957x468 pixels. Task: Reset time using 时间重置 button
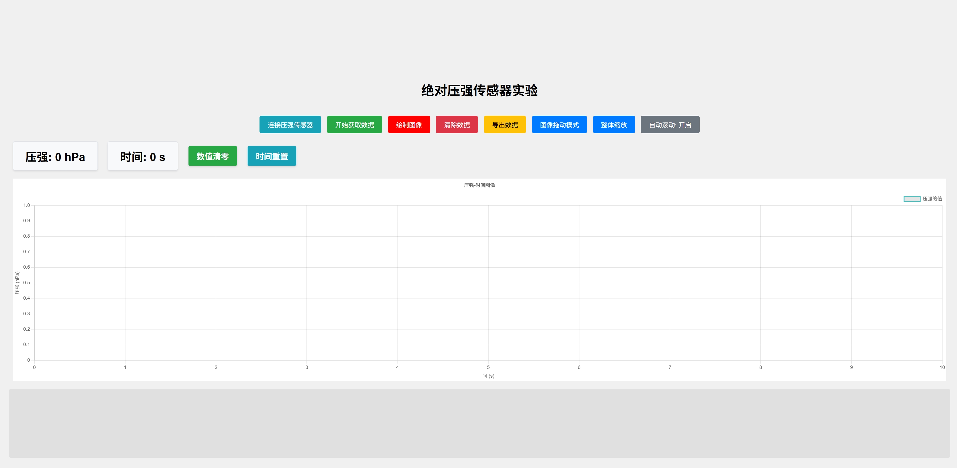(272, 156)
